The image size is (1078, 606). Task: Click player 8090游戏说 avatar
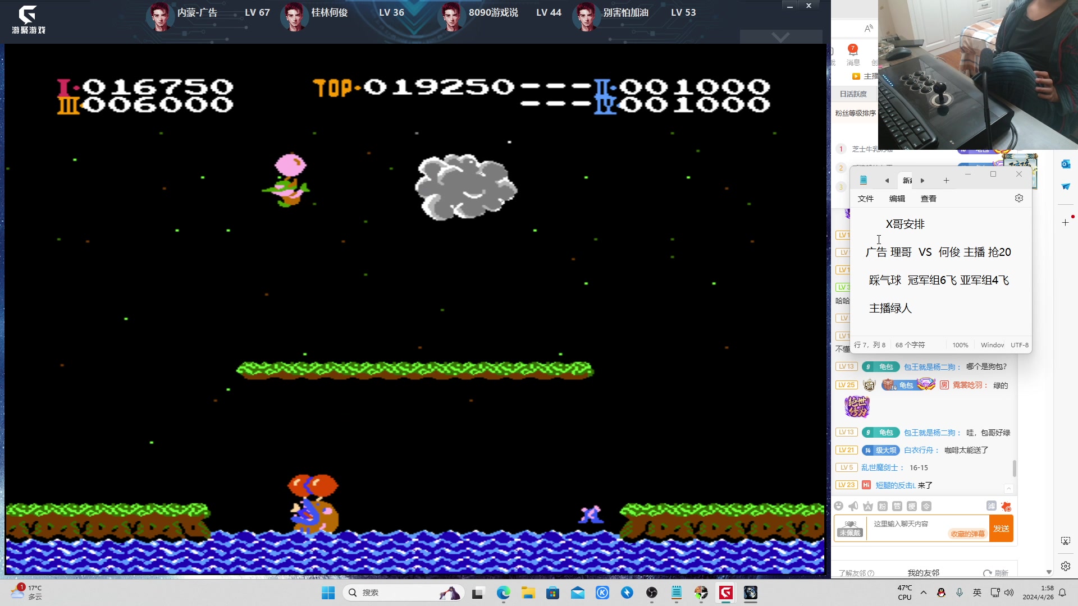point(452,16)
